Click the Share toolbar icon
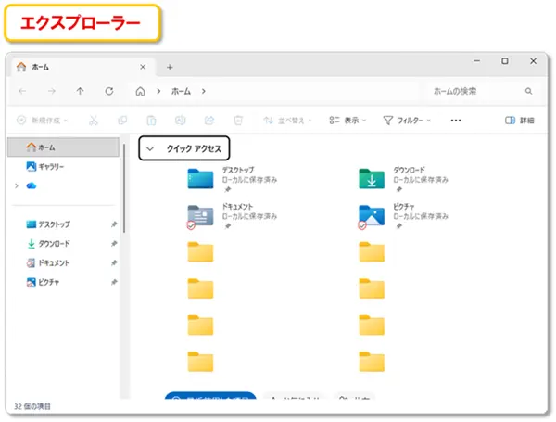Viewport: 556px width, 422px height. click(x=209, y=121)
